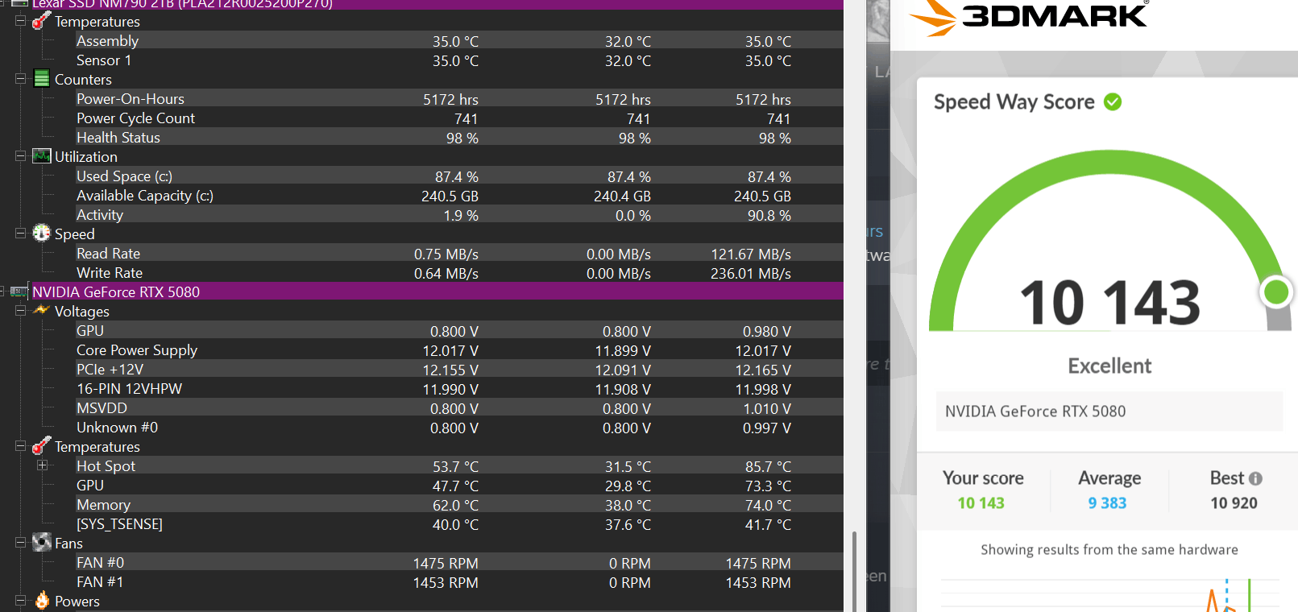The height and width of the screenshot is (612, 1298).
Task: Click the 85.7 °C Hot Spot value
Action: pyautogui.click(x=768, y=466)
